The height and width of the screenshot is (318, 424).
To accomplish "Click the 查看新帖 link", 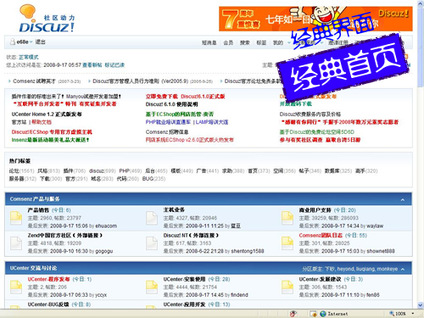I will pyautogui.click(x=92, y=65).
